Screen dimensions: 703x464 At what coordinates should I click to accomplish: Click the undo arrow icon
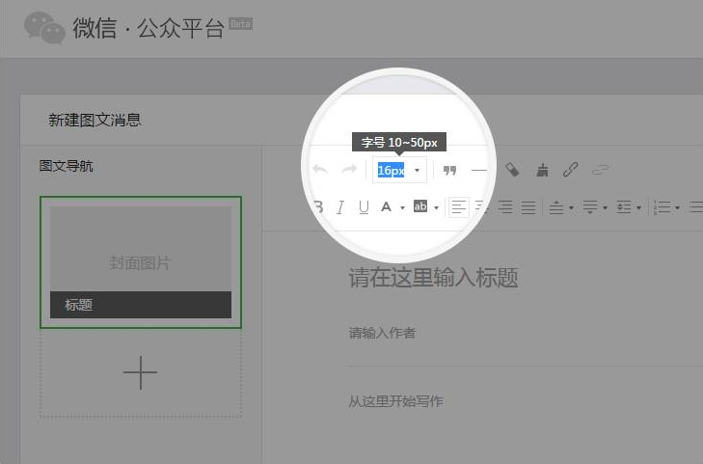point(320,170)
